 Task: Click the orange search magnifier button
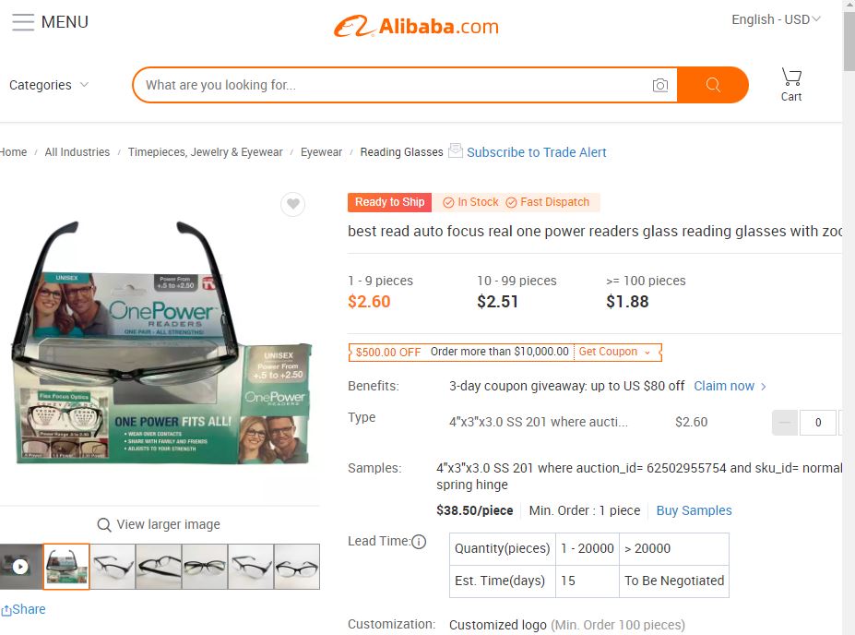pyautogui.click(x=713, y=85)
